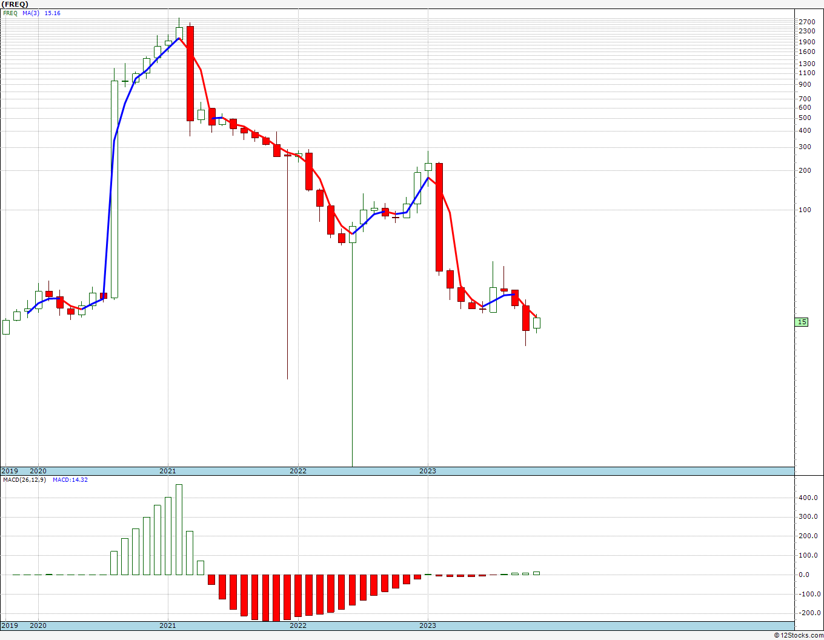Click the current price tag 15
This screenshot has height=640, width=824.
pyautogui.click(x=802, y=322)
